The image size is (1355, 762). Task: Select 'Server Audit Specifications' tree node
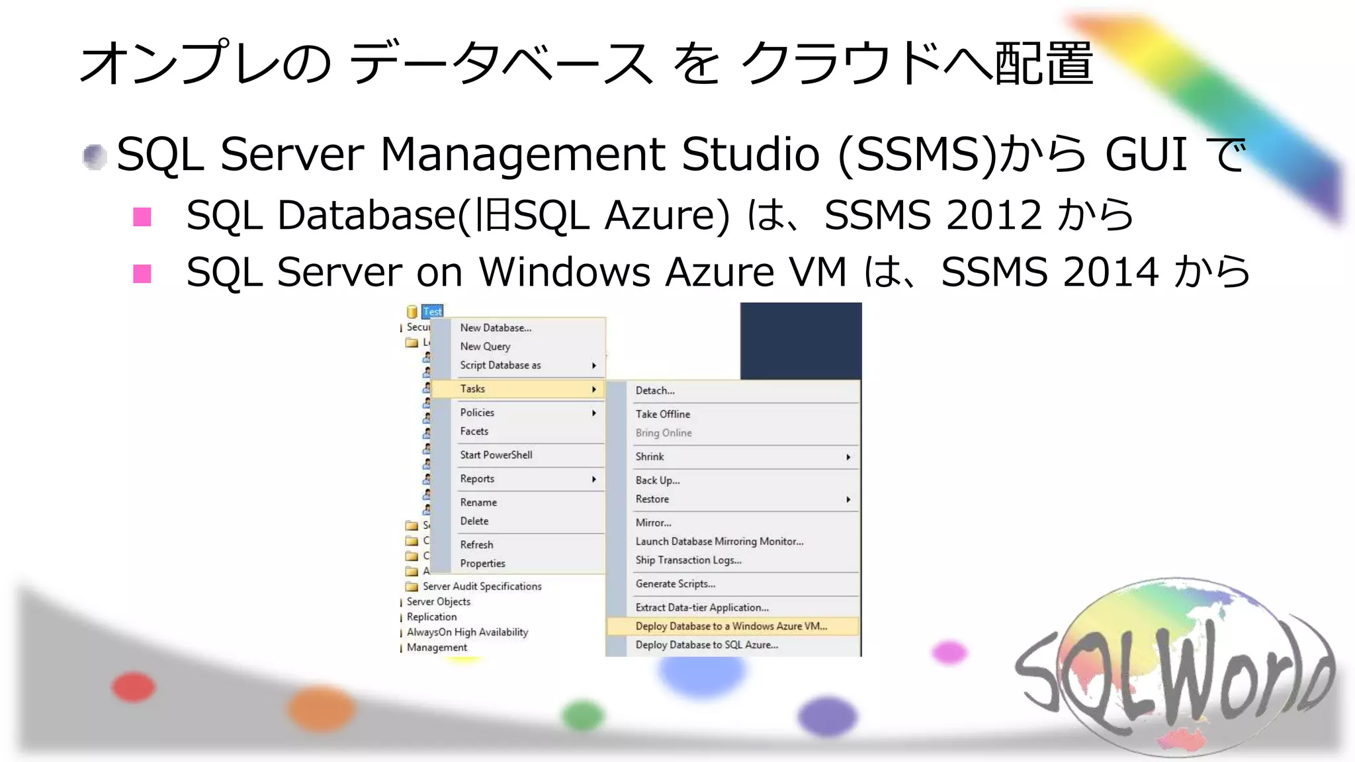click(x=482, y=587)
